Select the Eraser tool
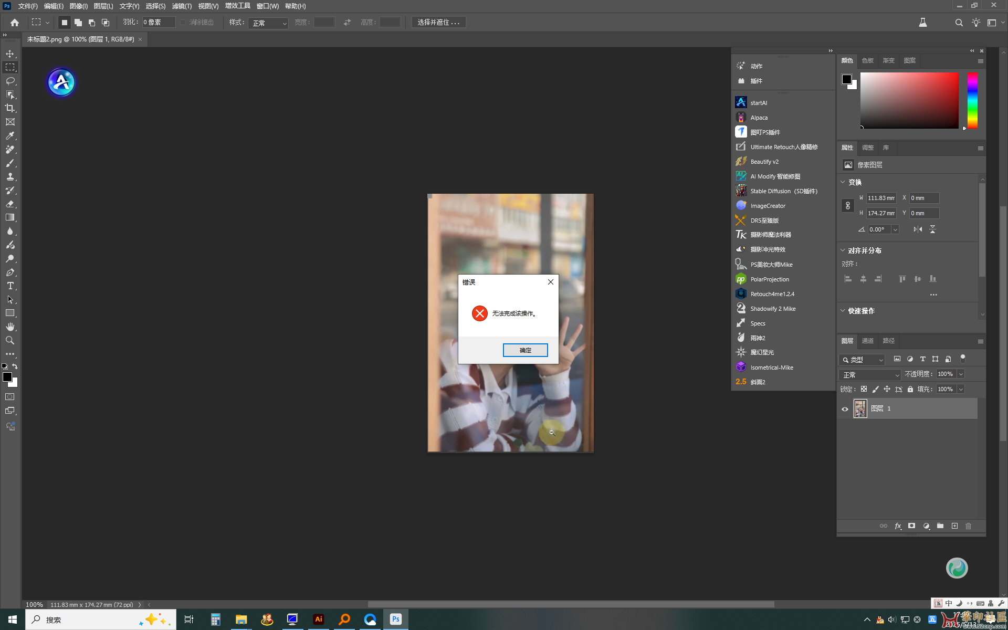The height and width of the screenshot is (630, 1008). point(10,204)
